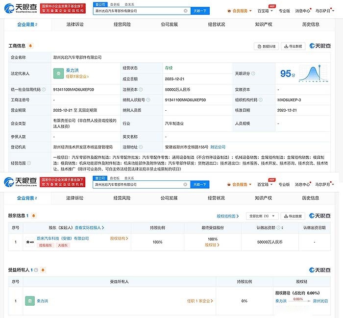Click the 天眼查 logo on the 股东信息 page header
Viewport: 343px width, 318px height.
point(21,182)
